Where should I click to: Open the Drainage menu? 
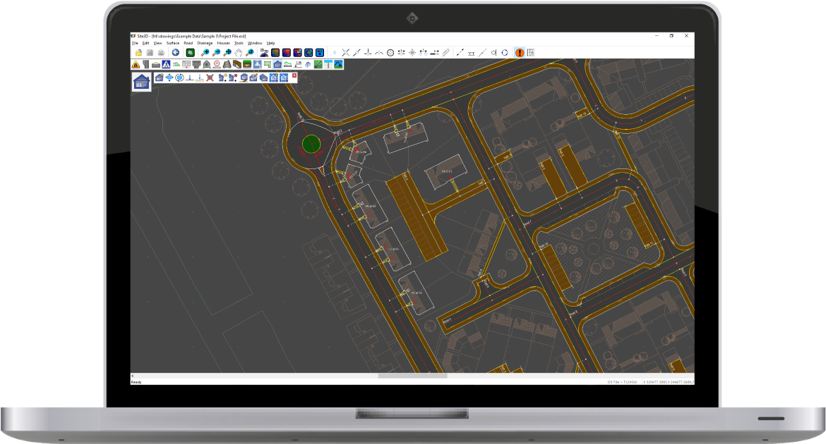click(205, 43)
